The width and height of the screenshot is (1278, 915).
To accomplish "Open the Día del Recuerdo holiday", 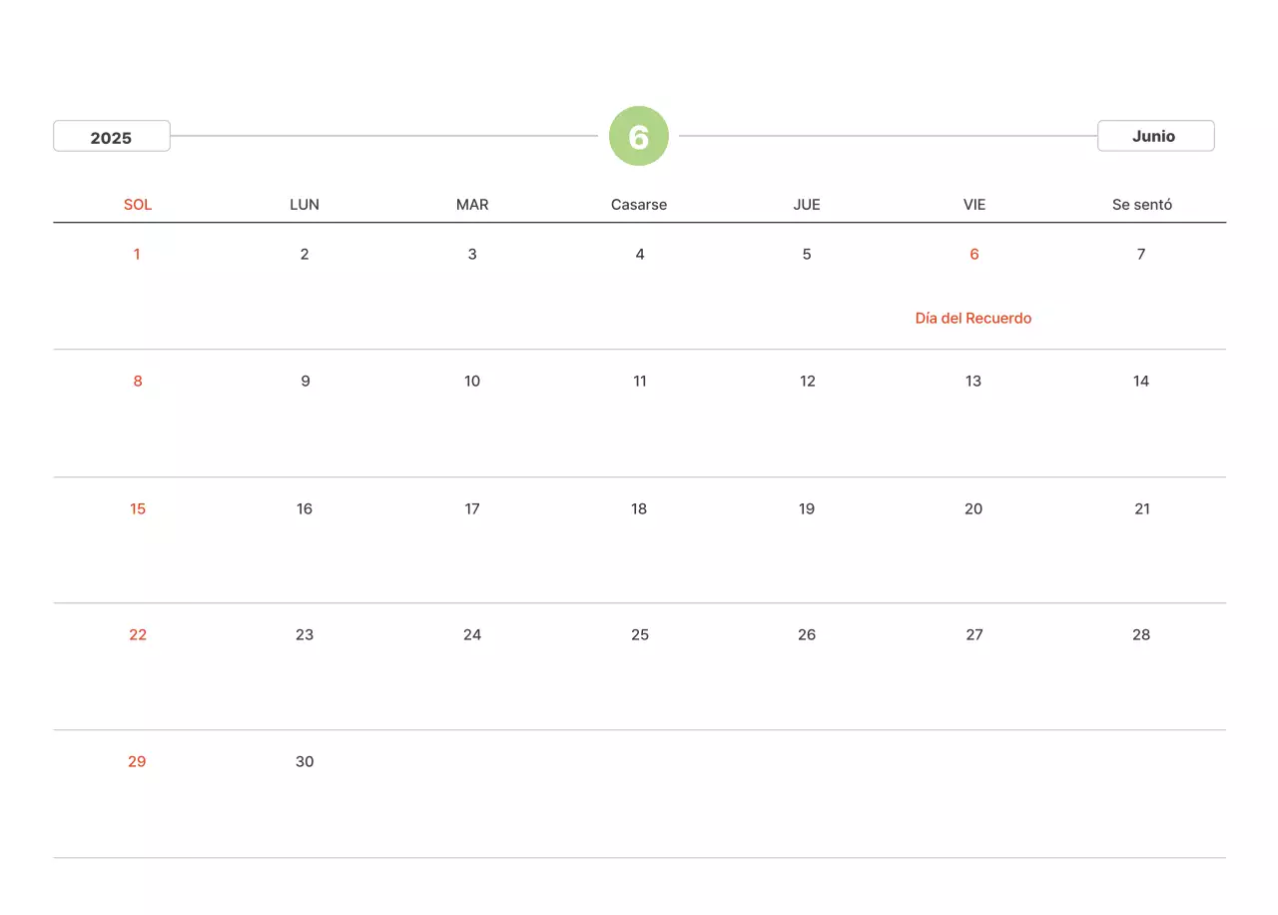I will (x=973, y=318).
